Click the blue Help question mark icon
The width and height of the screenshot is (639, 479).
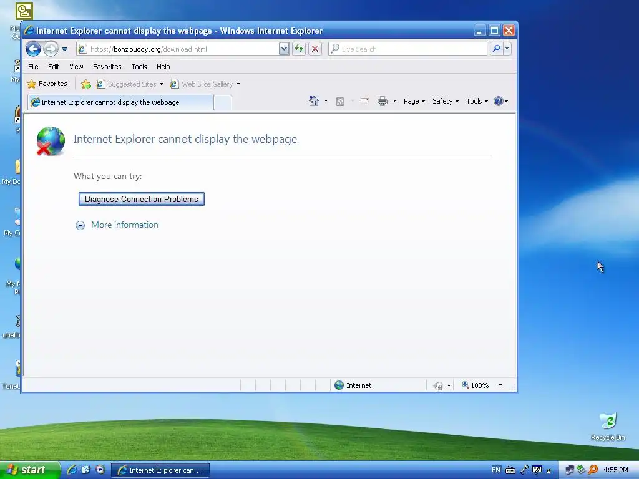pyautogui.click(x=498, y=101)
